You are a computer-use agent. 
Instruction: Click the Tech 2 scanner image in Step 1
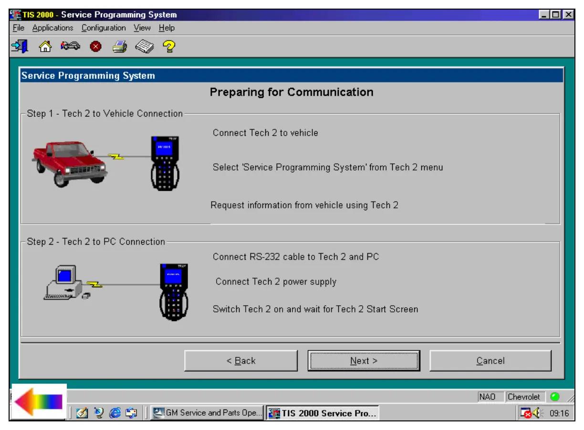165,163
